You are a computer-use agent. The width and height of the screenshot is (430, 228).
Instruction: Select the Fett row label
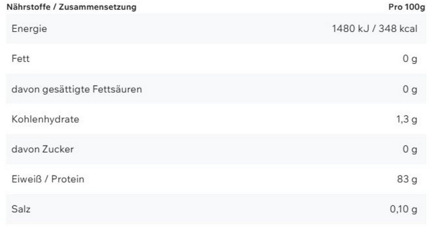point(20,59)
